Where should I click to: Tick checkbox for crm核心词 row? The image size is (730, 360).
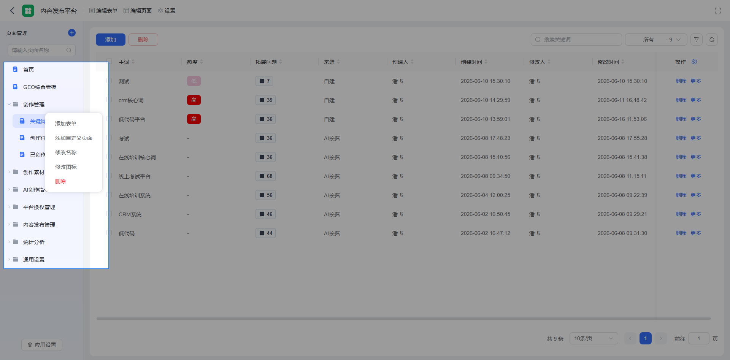click(x=109, y=100)
